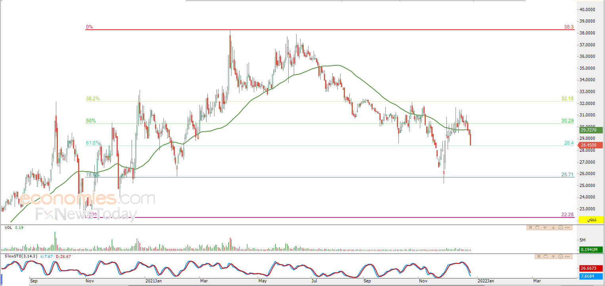This screenshot has height=286, width=605.
Task: Click the 38.2% Fibonacci level label
Action: [x=92, y=99]
